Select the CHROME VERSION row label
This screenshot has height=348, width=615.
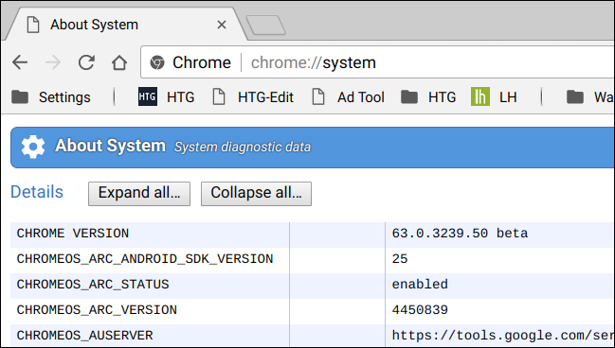click(x=73, y=234)
